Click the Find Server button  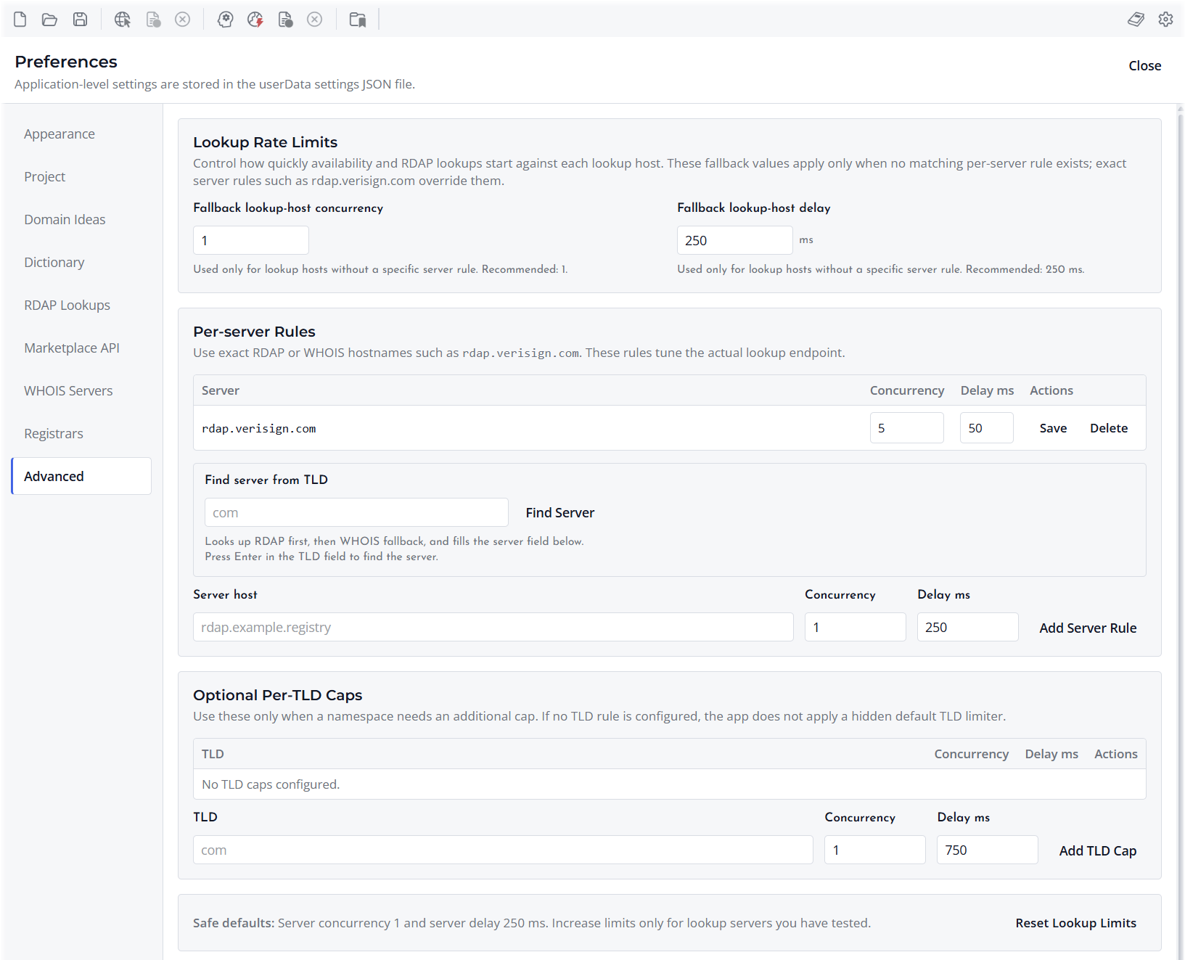point(559,513)
